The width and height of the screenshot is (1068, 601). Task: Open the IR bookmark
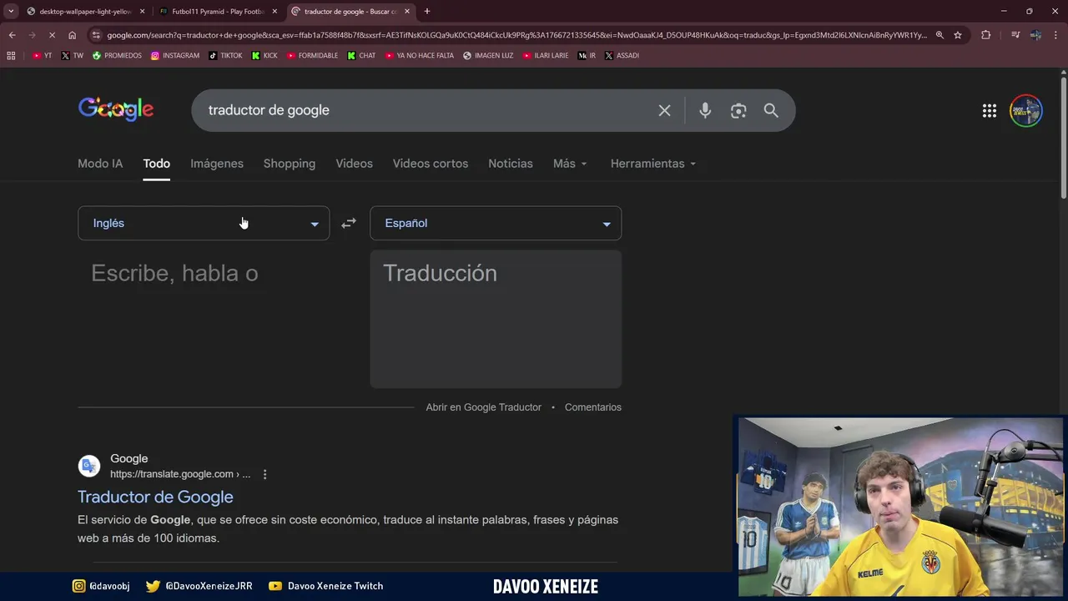[x=587, y=55]
